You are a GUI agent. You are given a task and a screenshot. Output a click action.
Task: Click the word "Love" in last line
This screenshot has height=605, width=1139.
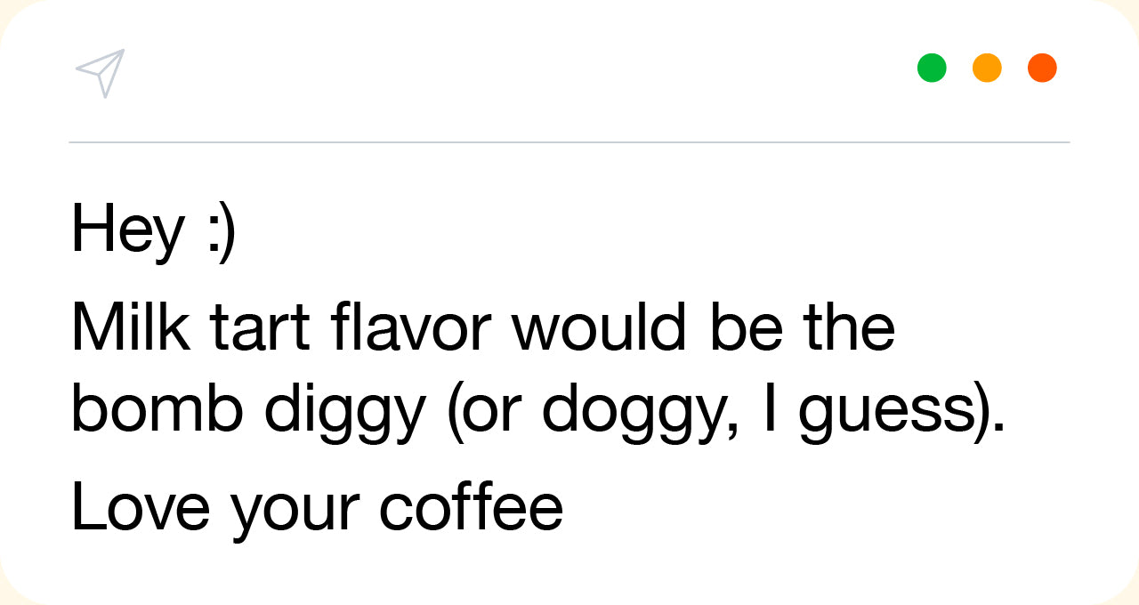pos(140,507)
